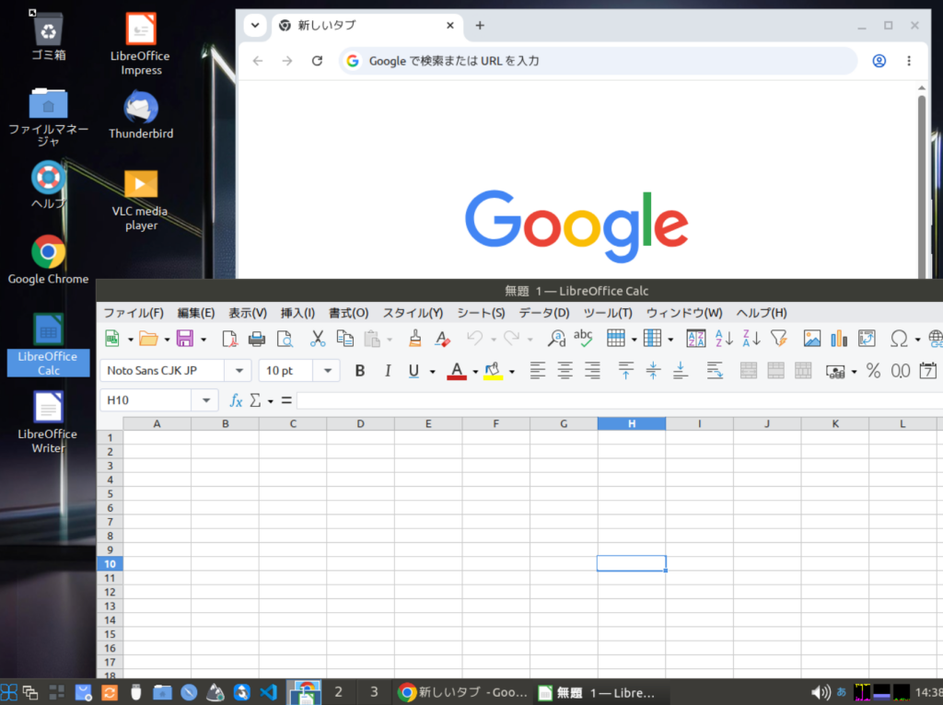Screen dimensions: 943x705
Task: Reload the page in Chrome
Action: (317, 61)
